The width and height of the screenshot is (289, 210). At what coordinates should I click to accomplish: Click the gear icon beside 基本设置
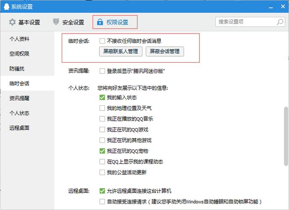point(12,22)
